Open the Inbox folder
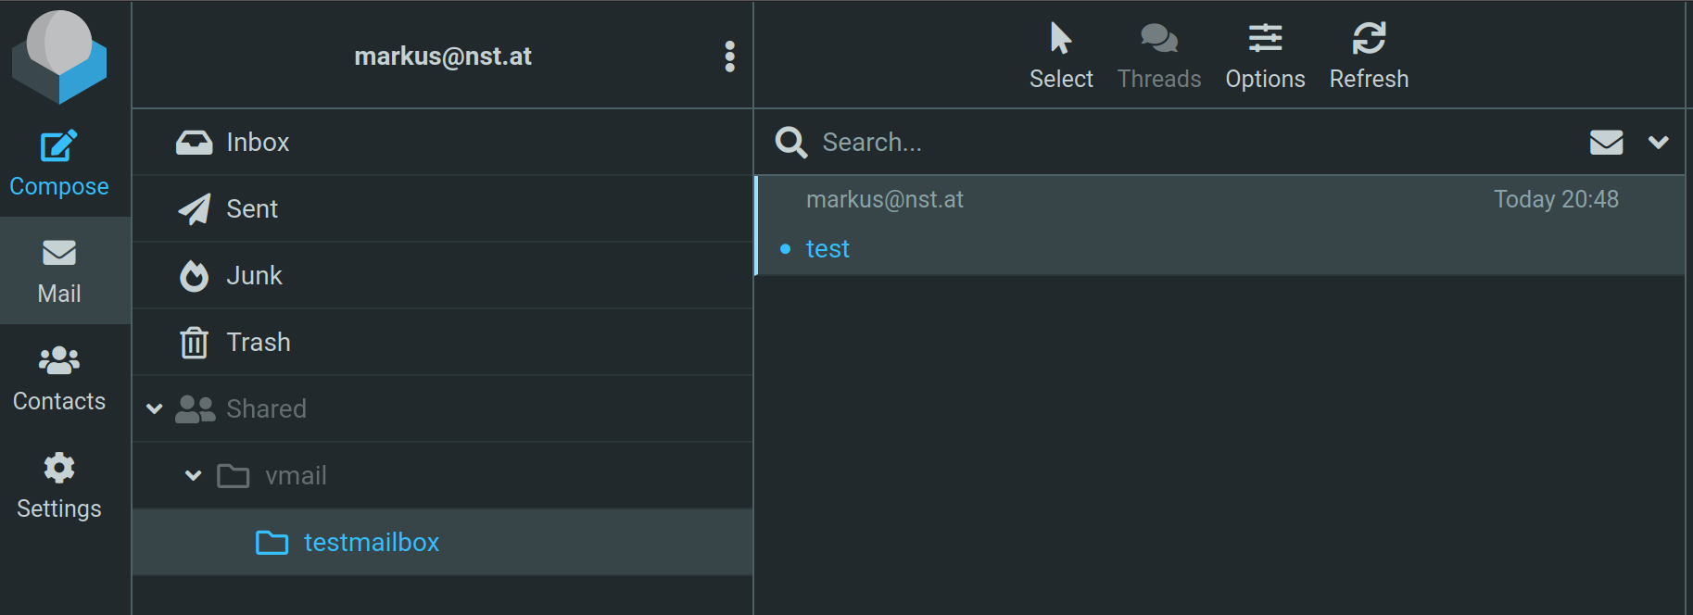 [258, 142]
